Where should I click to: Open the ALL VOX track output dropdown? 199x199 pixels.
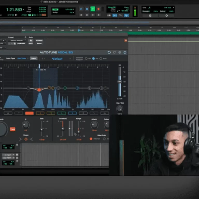click(x=8, y=158)
